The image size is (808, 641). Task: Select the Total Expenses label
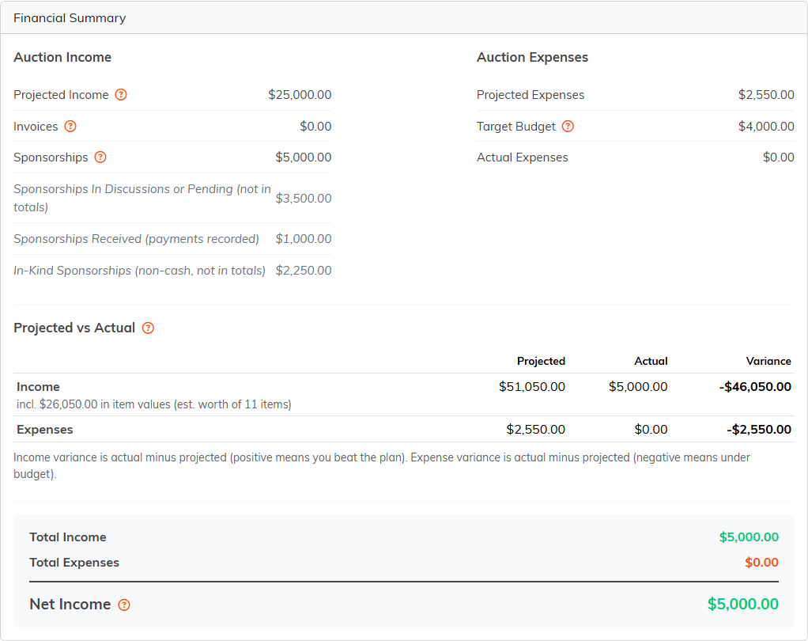coord(74,563)
